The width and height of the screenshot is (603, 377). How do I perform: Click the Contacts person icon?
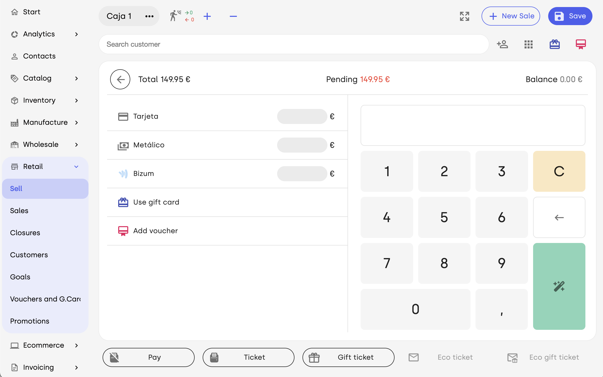click(15, 56)
